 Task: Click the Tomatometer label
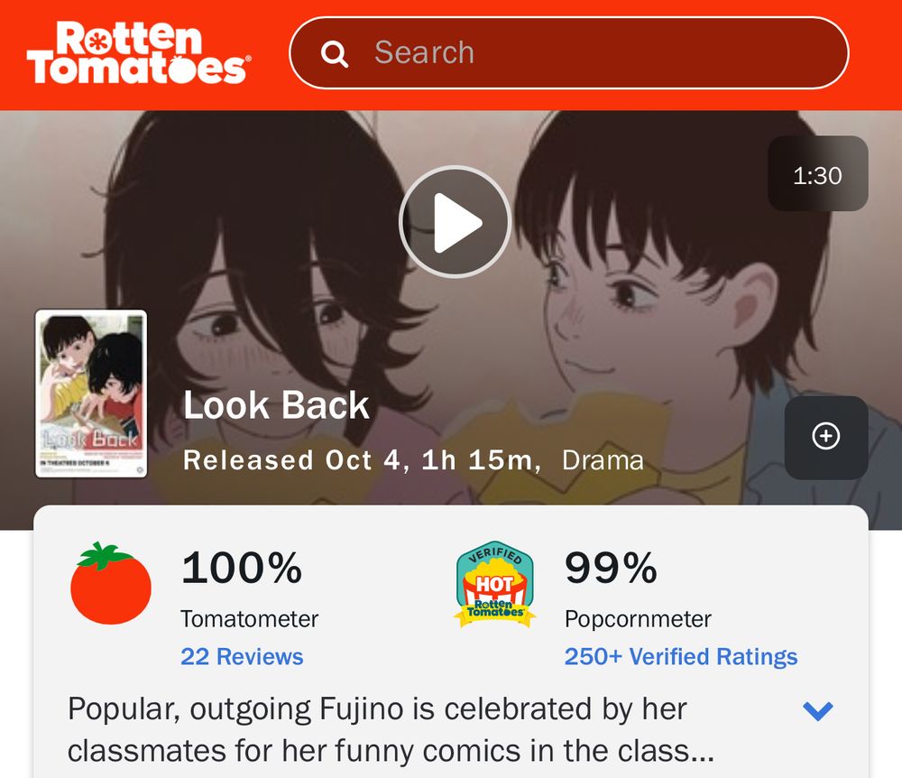249,619
